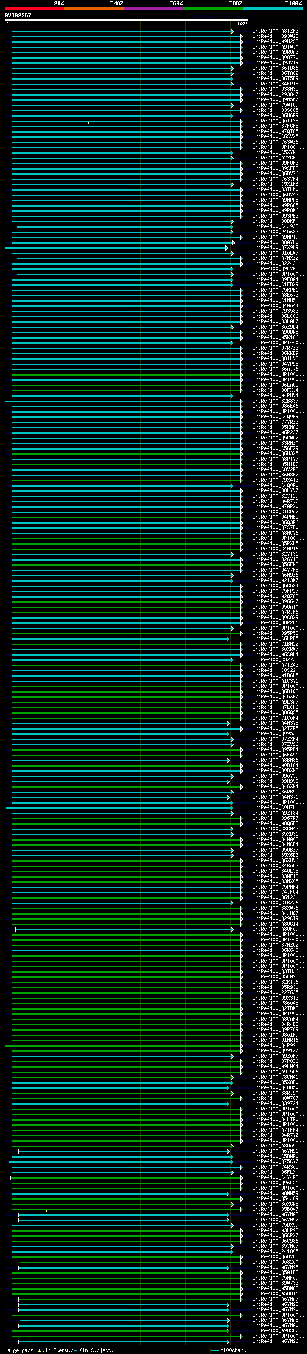Screen dimensions: 307x1354
Task: Select hit UniRef100_A6SAH4
Action: 275,654
